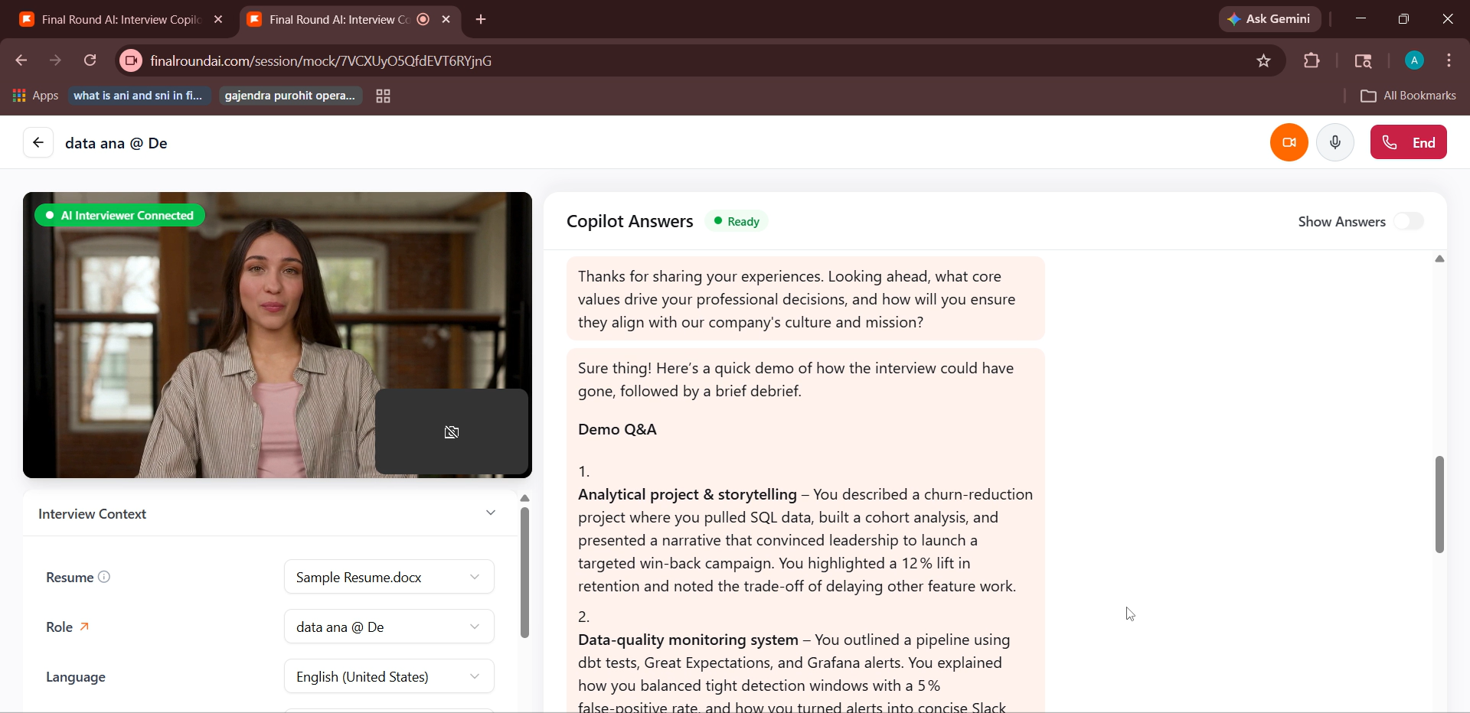Open the Language dropdown showing English (United States)
The height and width of the screenshot is (713, 1470).
pos(389,676)
